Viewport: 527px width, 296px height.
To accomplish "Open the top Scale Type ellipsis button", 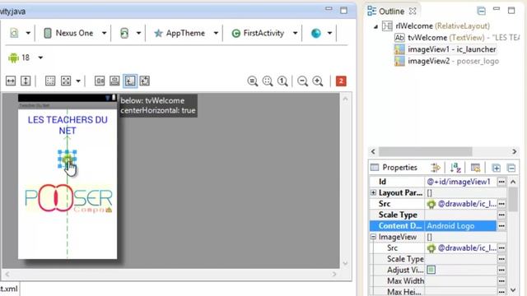I will 501,215.
